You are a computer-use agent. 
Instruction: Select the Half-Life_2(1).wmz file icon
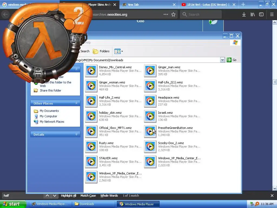(x=150, y=86)
